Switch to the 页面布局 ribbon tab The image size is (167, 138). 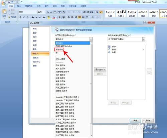coord(29,6)
